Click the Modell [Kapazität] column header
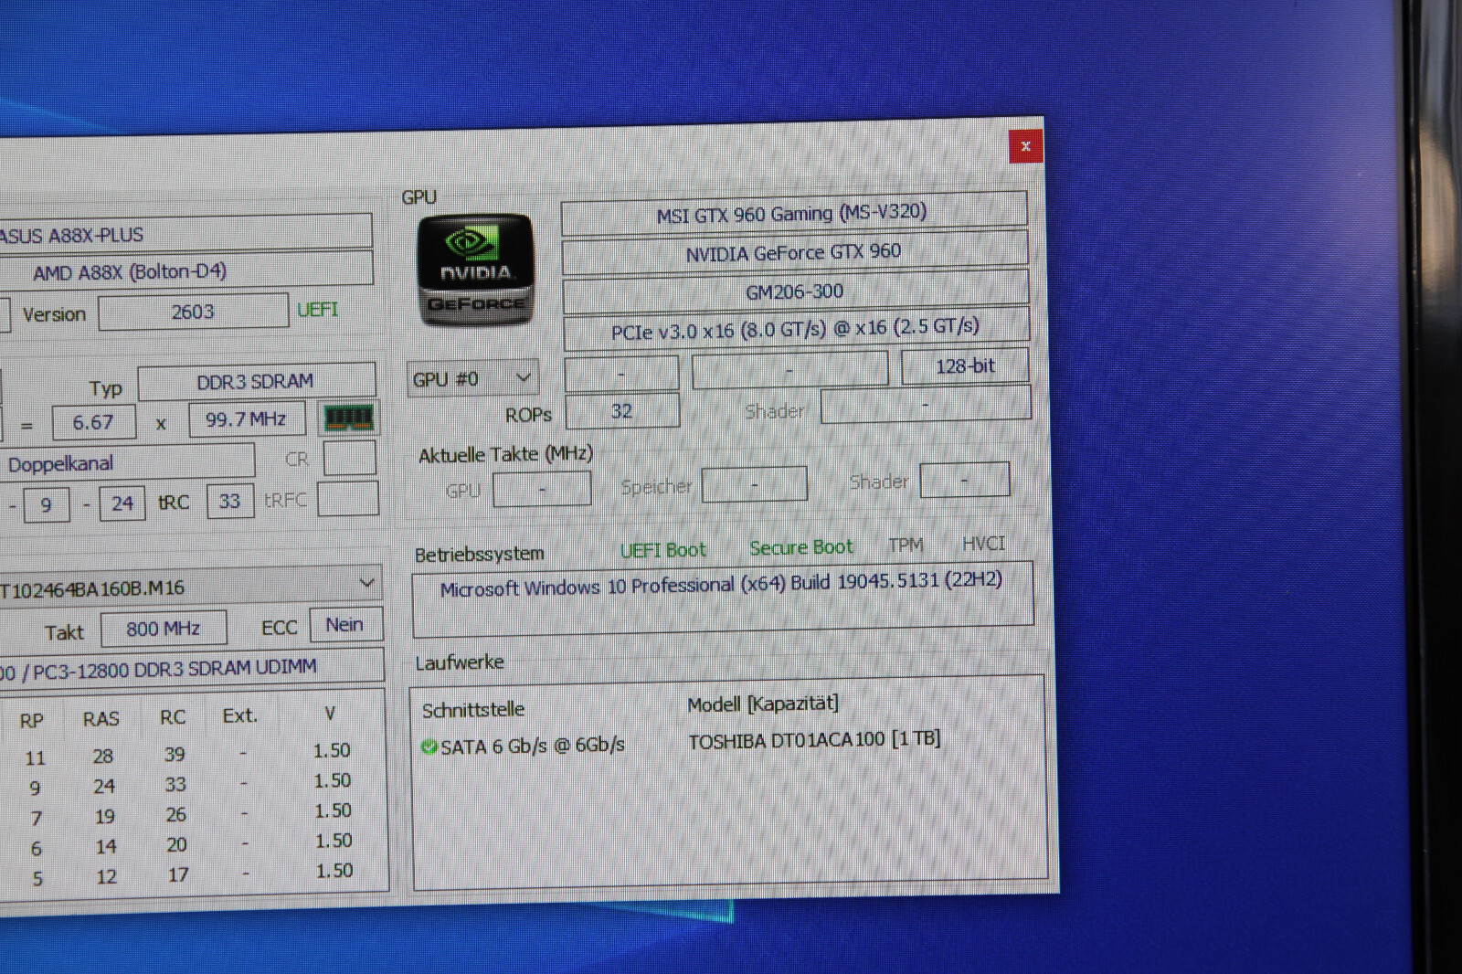1462x974 pixels. click(763, 704)
